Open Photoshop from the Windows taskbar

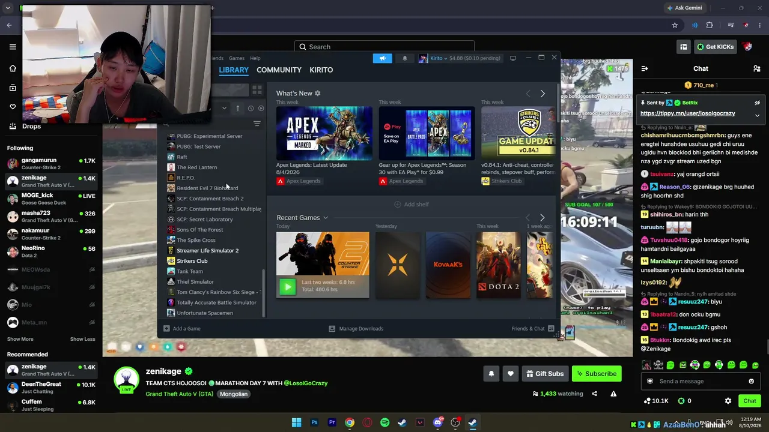pyautogui.click(x=314, y=422)
